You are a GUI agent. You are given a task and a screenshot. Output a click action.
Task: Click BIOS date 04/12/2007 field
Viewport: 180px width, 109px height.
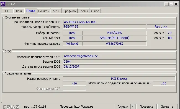(119, 67)
